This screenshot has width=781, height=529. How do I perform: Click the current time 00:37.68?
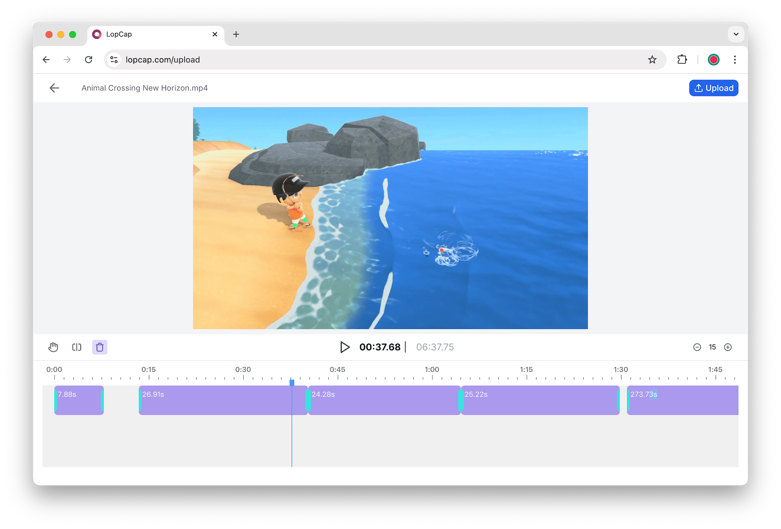pos(380,347)
